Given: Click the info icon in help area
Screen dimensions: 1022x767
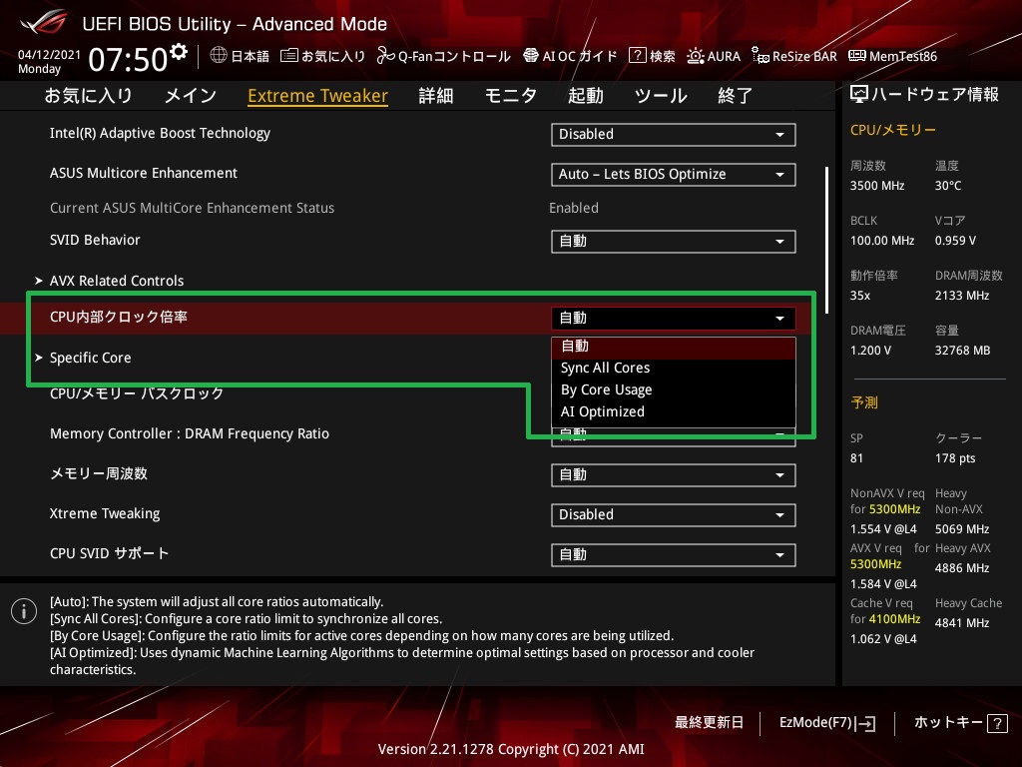Looking at the screenshot, I should (24, 611).
